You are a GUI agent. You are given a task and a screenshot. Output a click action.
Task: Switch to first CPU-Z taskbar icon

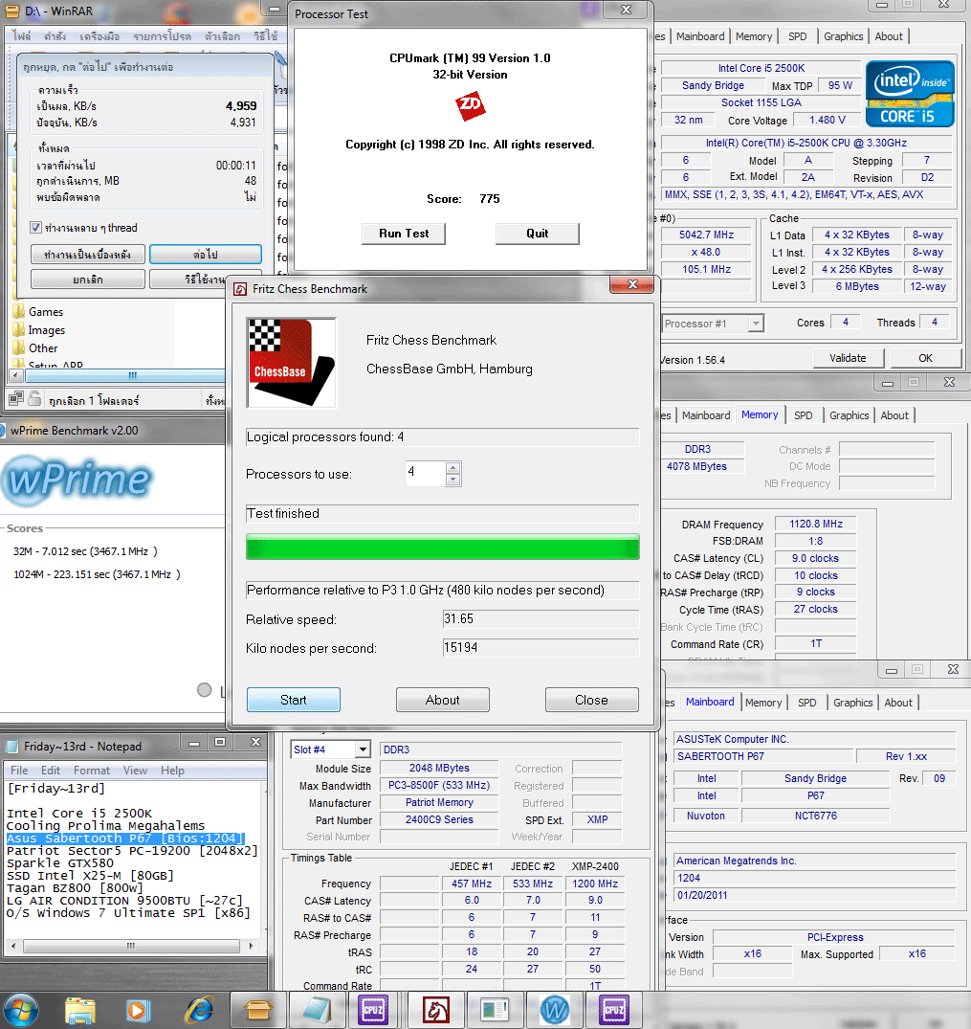[x=373, y=1011]
